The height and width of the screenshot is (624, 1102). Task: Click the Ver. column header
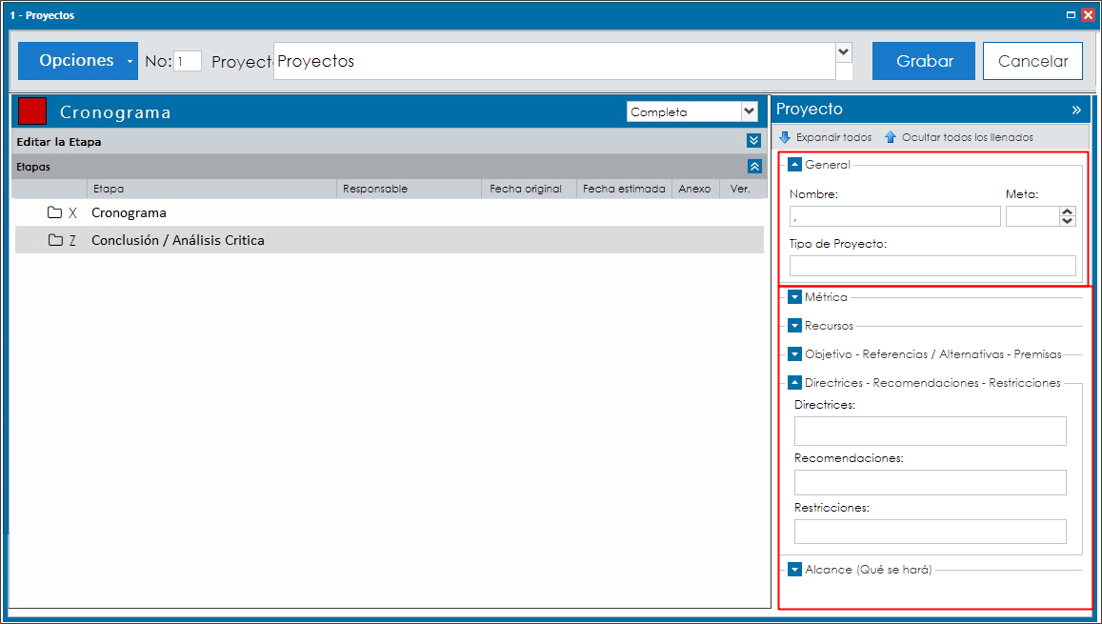[742, 189]
